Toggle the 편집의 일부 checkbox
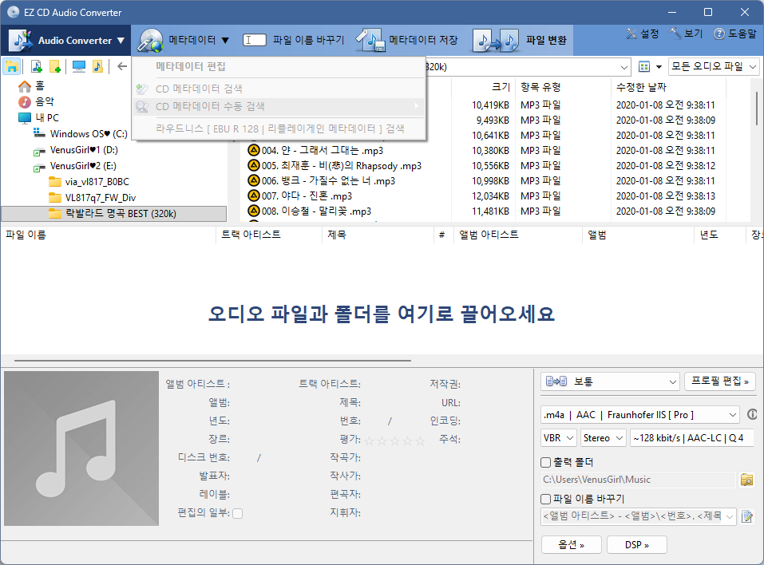The width and height of the screenshot is (764, 565). click(x=238, y=513)
